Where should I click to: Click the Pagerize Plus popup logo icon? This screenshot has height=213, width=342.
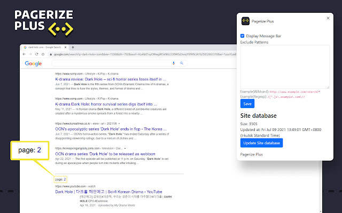(x=246, y=21)
